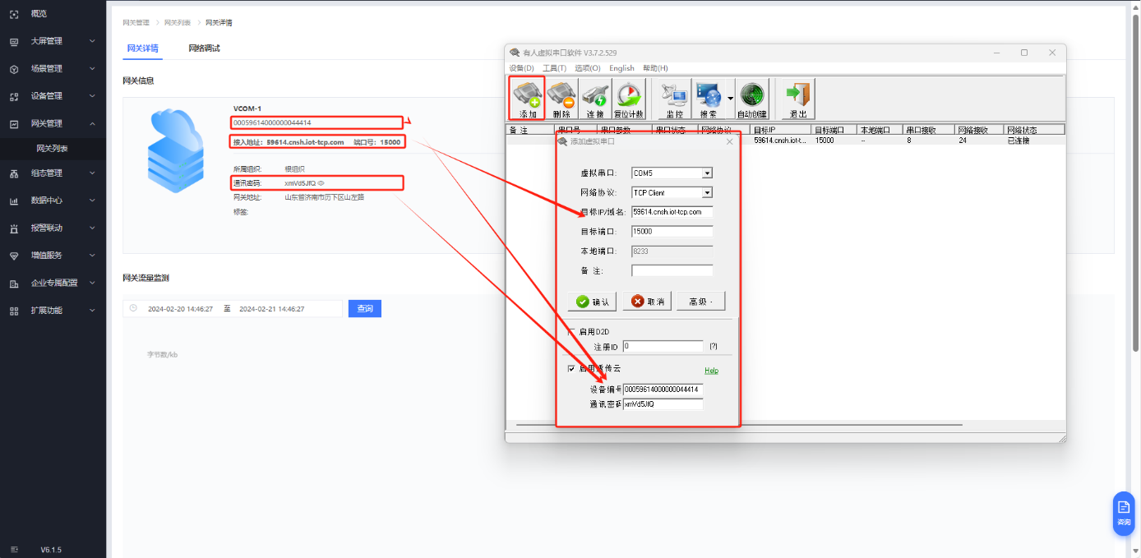Click the blue 查询 button
This screenshot has width=1141, height=558.
(x=365, y=308)
